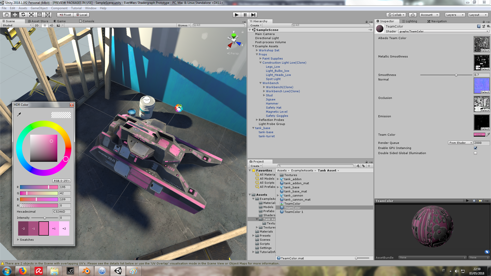Switch to the Lighting tab

click(x=409, y=21)
